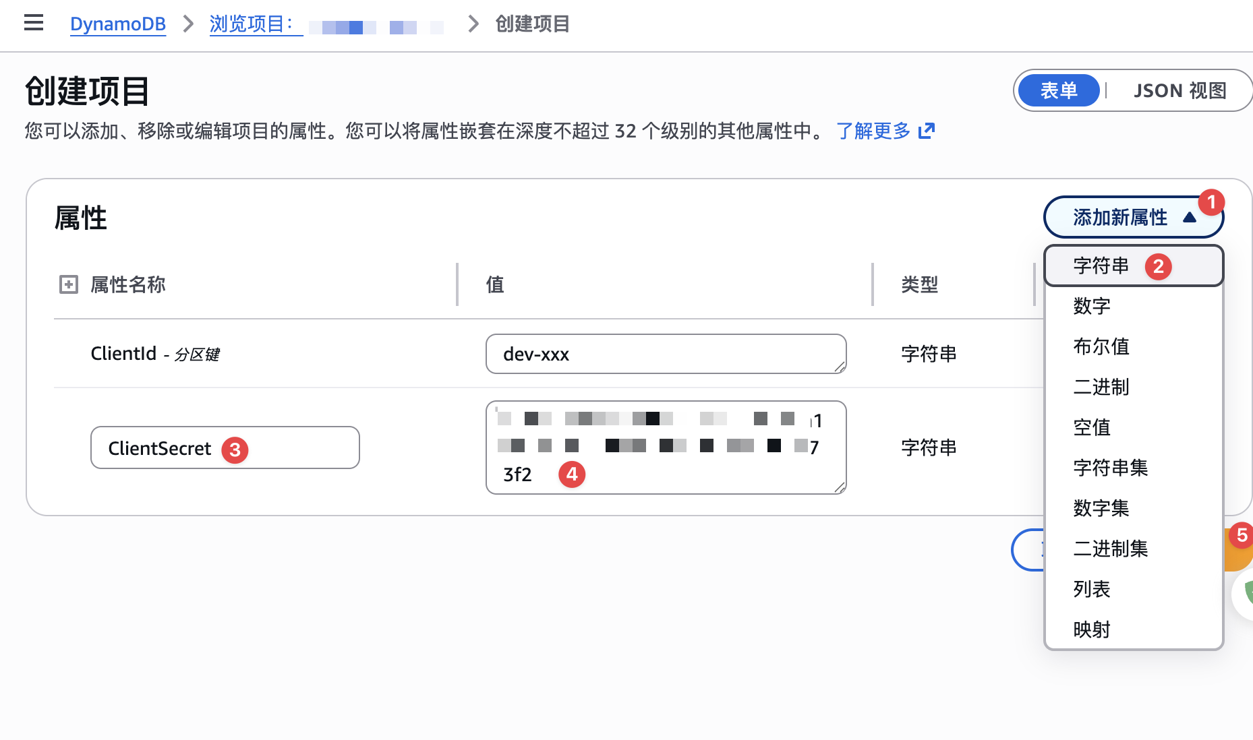Click the dropdown arrow inside 添加新属性 button
The image size is (1253, 740).
[1190, 217]
